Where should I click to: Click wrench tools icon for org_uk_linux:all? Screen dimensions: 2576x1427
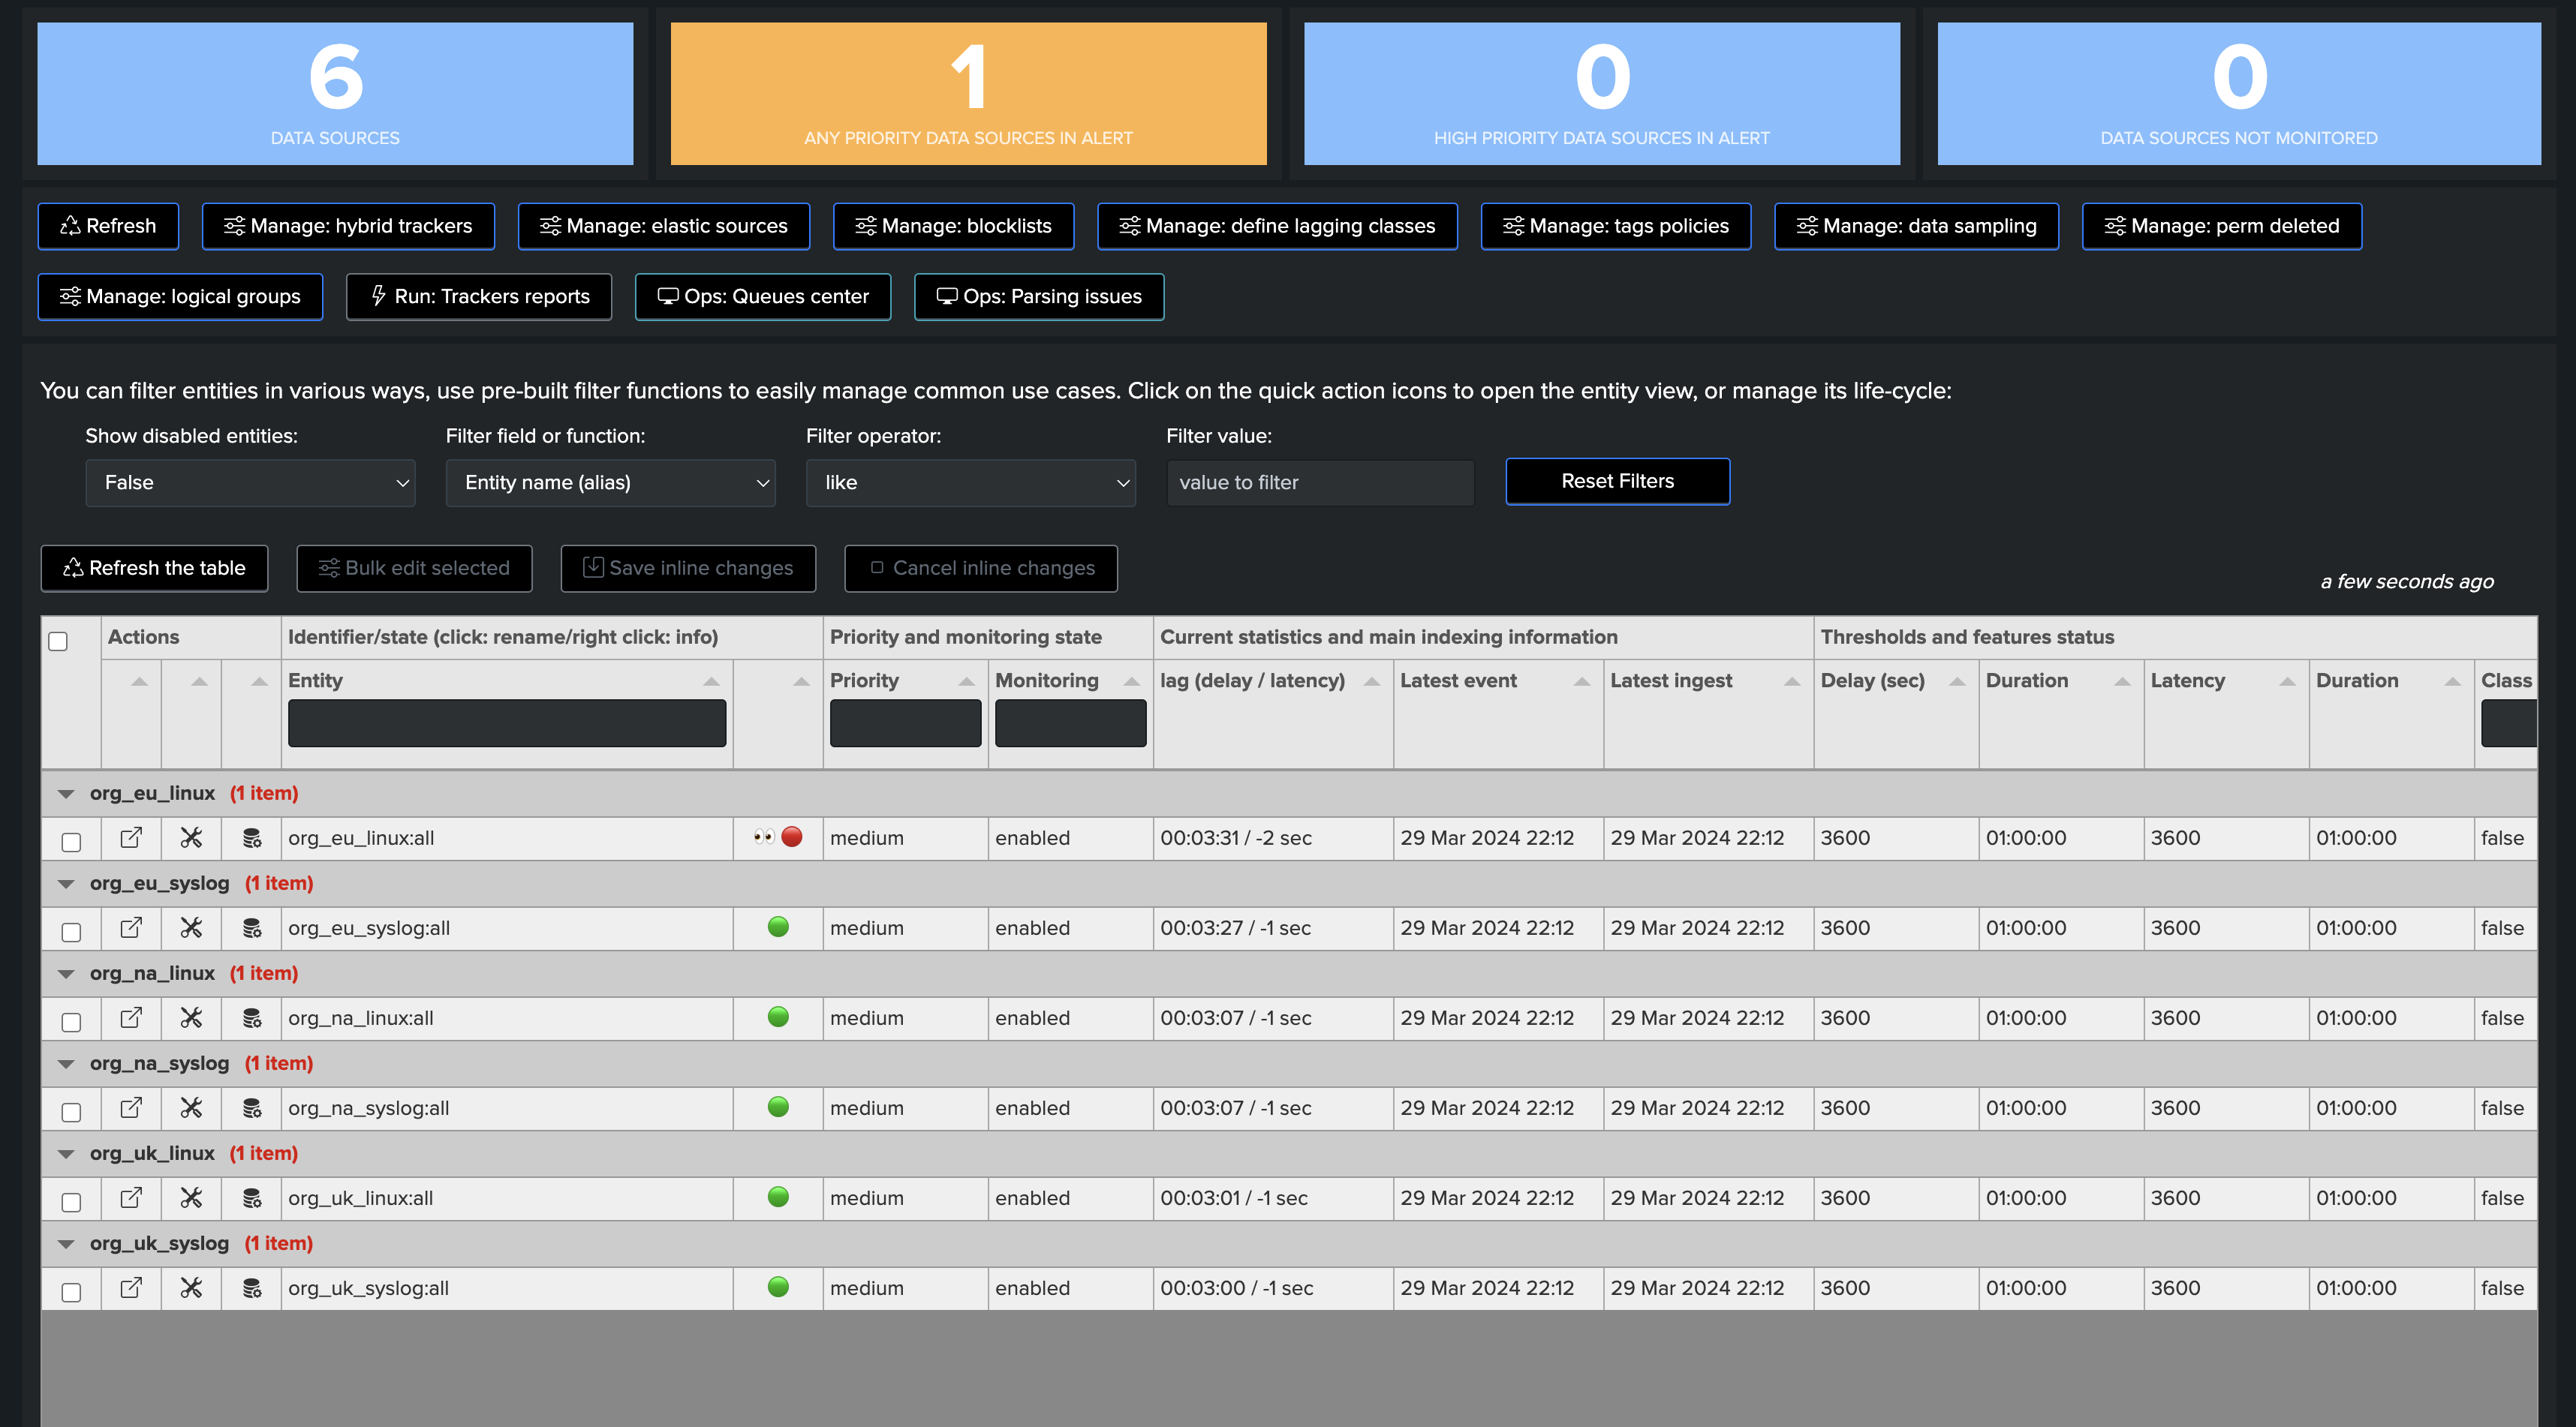[x=191, y=1197]
